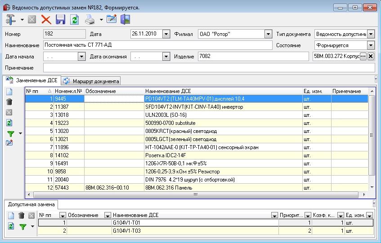381x243 pixels.
Task: Click the Наименование input field
Action: 158,45
